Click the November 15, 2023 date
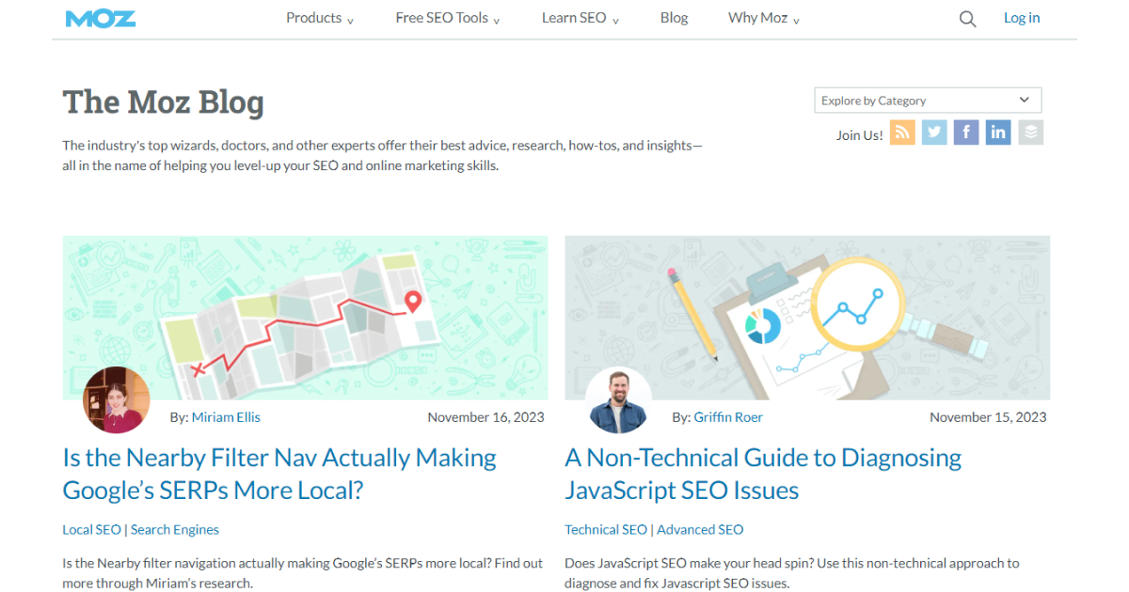This screenshot has width=1129, height=592. [x=988, y=417]
